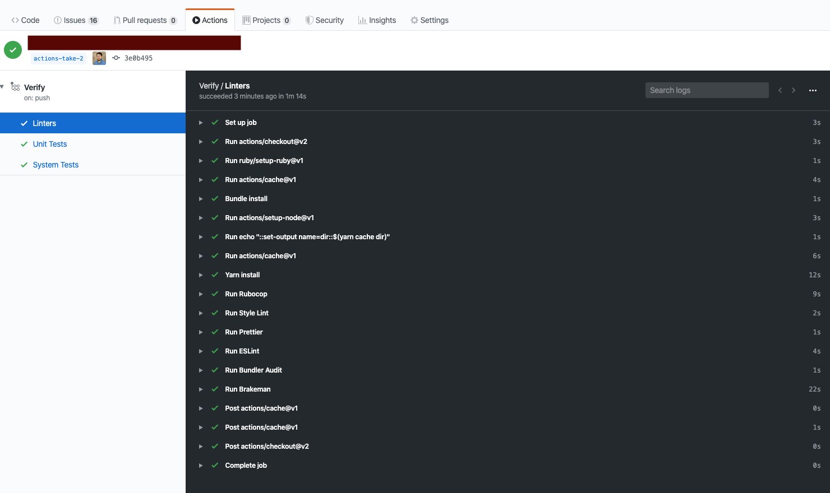Go to Pull requests tab
Screen dimensions: 830x493
point(145,20)
